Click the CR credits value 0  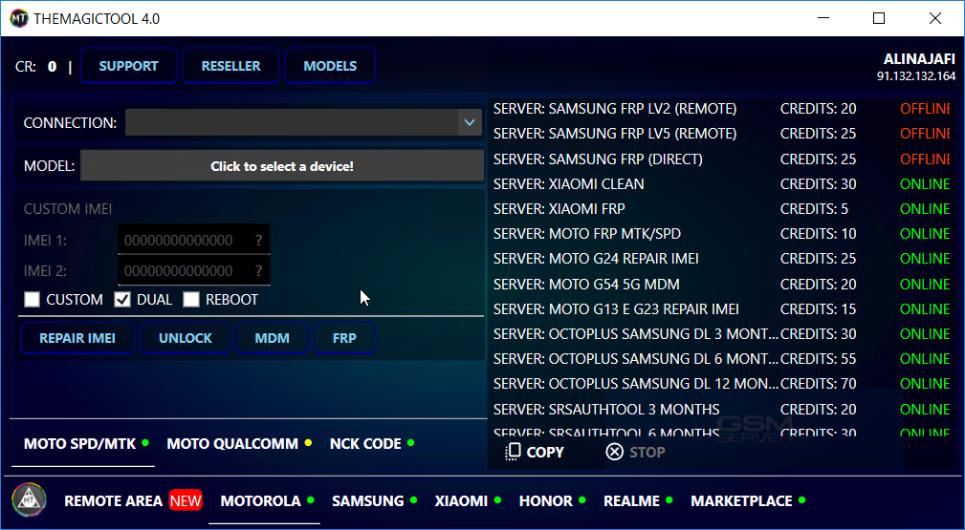click(53, 67)
